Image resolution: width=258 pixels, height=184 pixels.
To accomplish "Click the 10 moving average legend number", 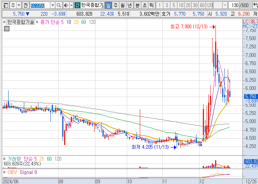I will click(x=69, y=22).
